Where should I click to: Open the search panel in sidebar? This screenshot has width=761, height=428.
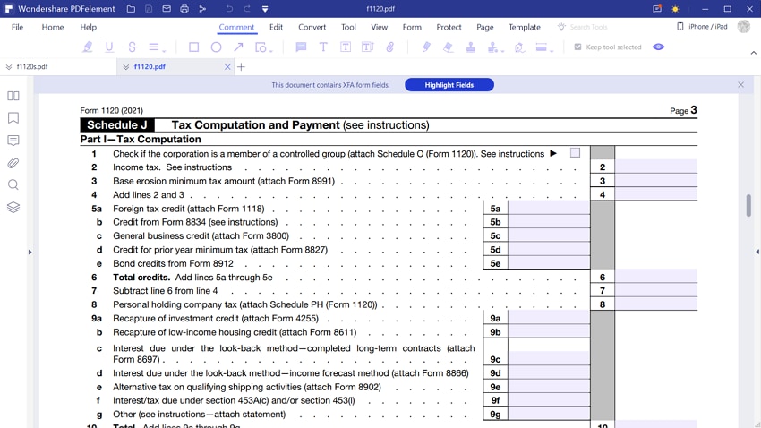(13, 184)
